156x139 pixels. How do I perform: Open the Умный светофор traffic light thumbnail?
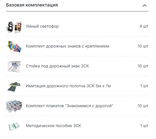point(14,26)
